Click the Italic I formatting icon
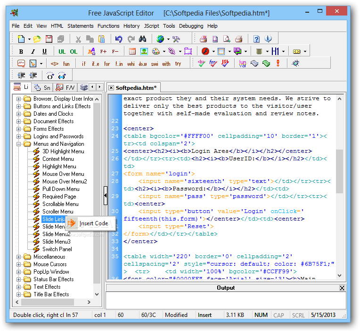Screen dimensions: 360x332 33,52
